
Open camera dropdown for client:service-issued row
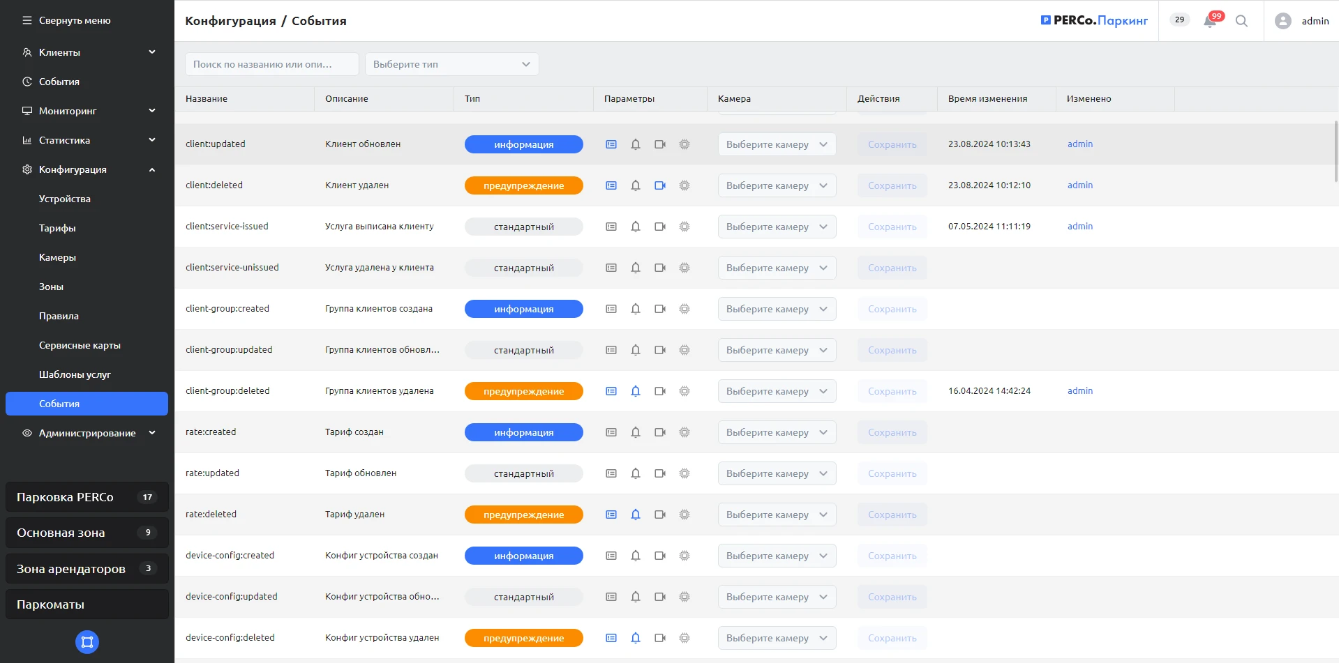(x=777, y=227)
